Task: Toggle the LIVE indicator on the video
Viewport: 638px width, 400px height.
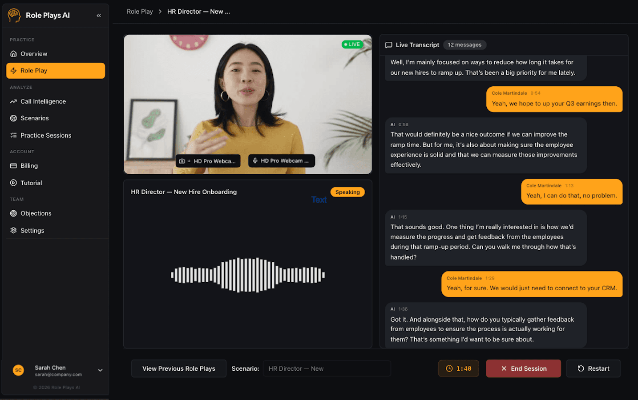Action: [x=352, y=44]
